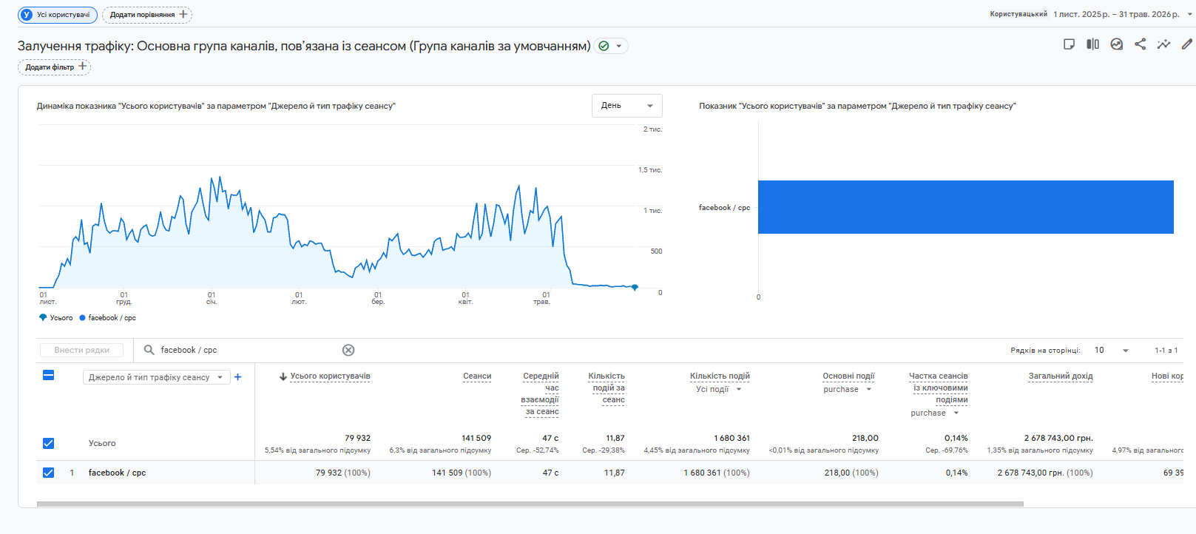Click the 141 509 (100%) sessions cell
This screenshot has width=1196, height=534.
click(x=462, y=473)
